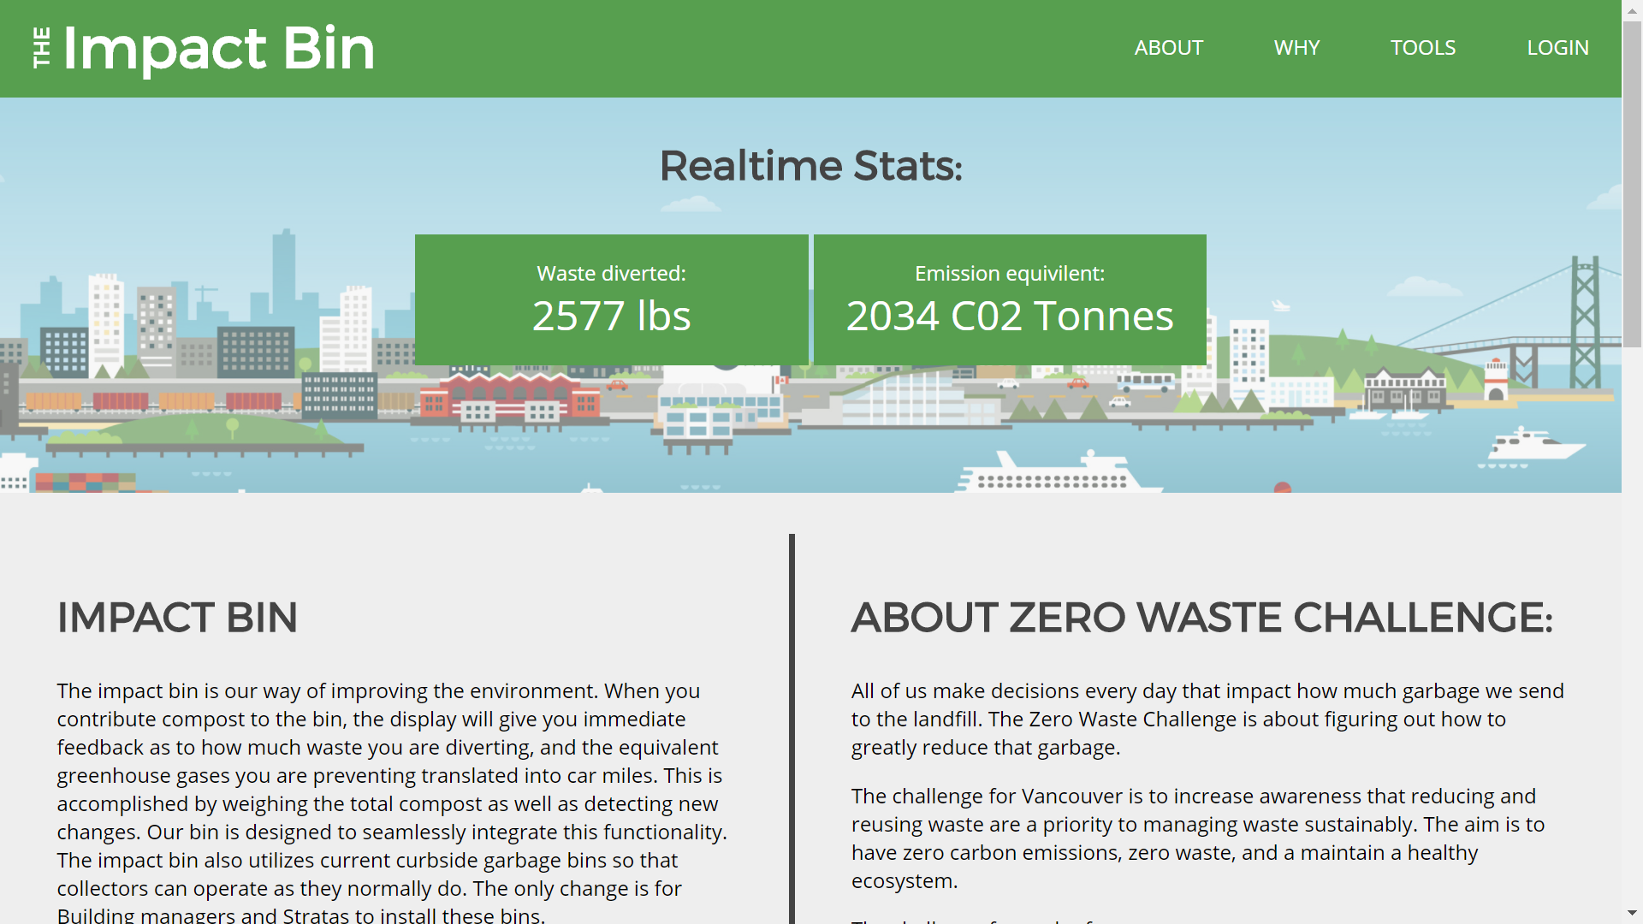Screen dimensions: 1643x924
Task: Click the vertical scrollbar thumb
Action: 1632,184
